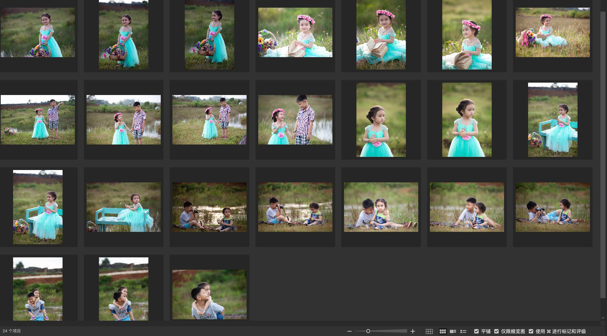Switch to thumbnail grid view

pos(443,331)
